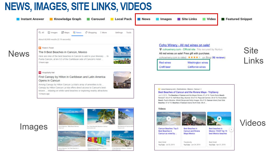Open Cancun Beaches: Top 5 video title
280x154 pixels.
tap(168, 131)
